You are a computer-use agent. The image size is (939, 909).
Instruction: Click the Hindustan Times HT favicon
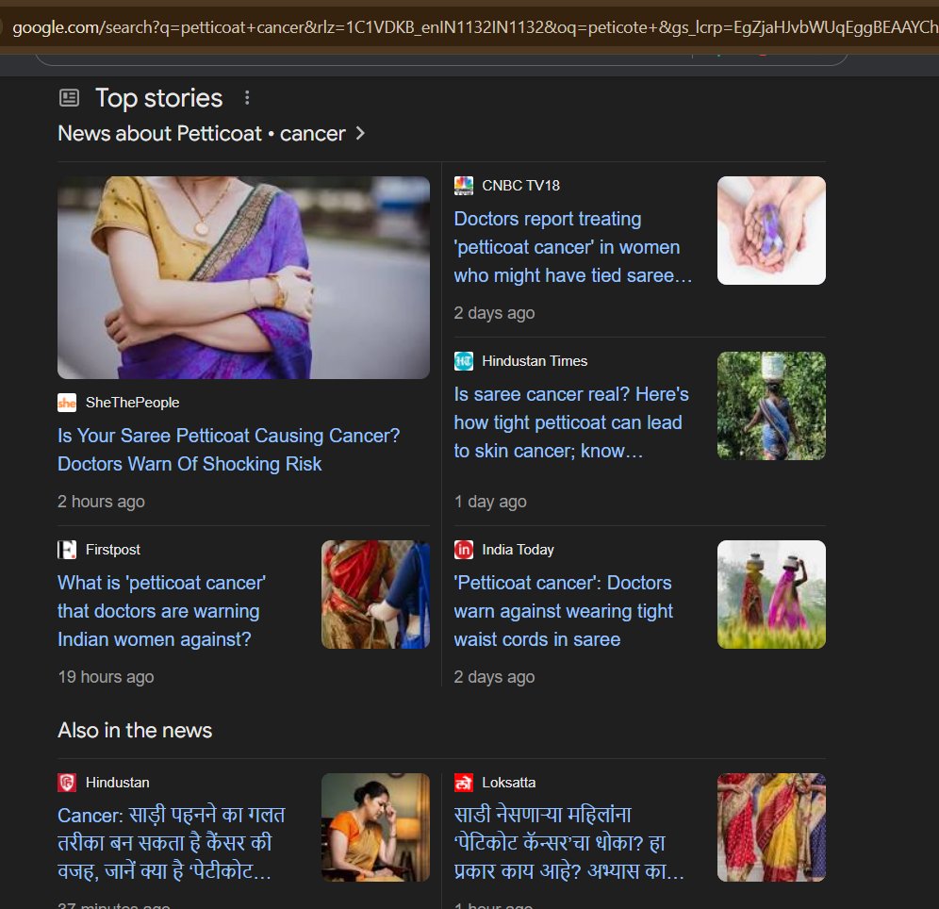pyautogui.click(x=464, y=361)
